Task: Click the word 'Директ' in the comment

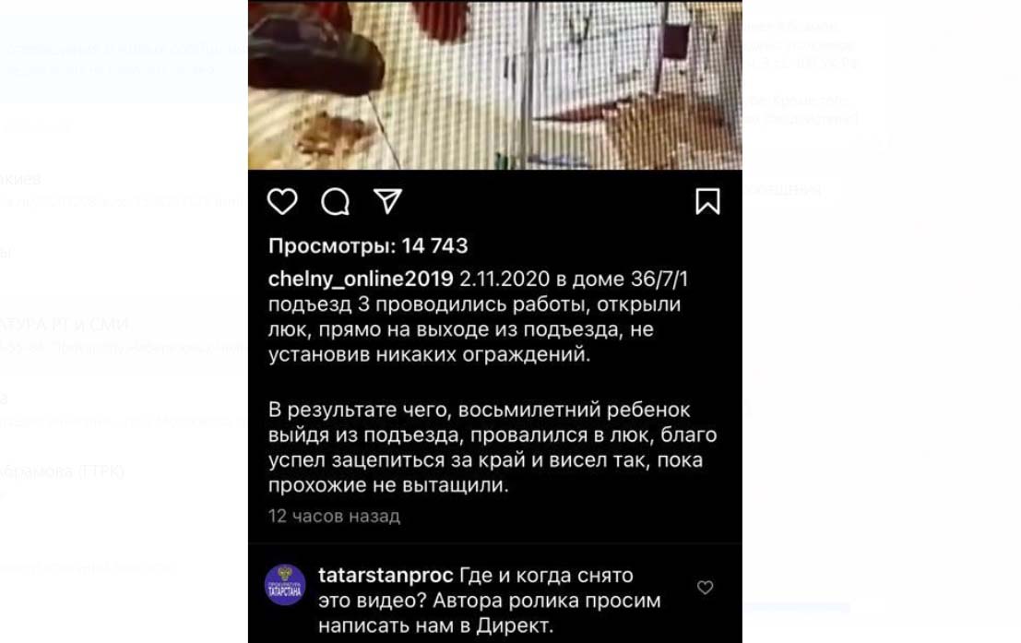Action: [x=512, y=625]
